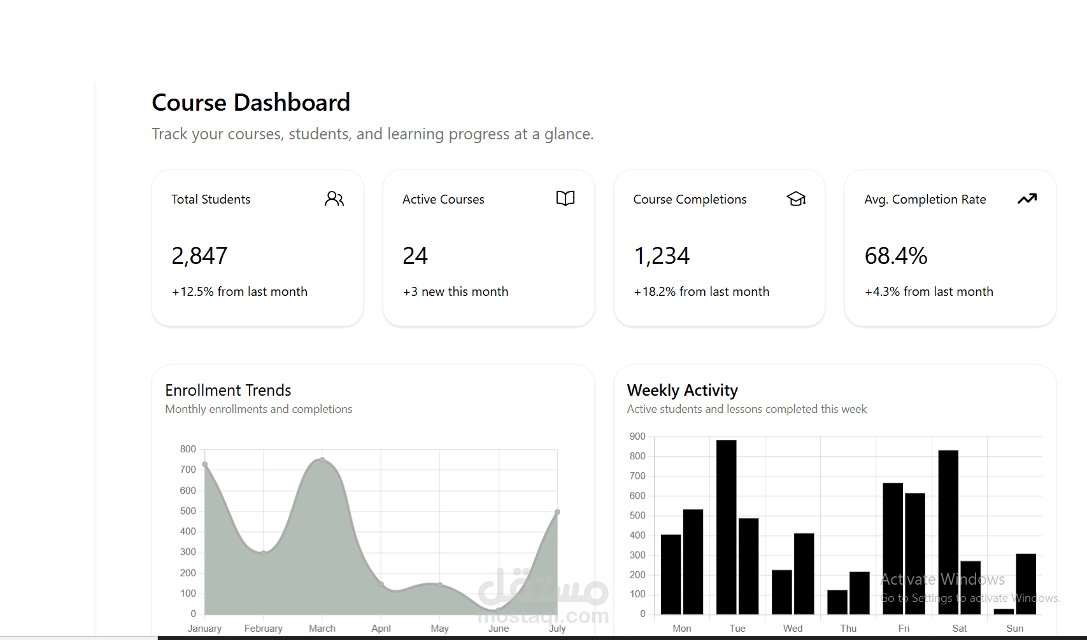This screenshot has width=1087, height=640.
Task: Click the Total Students people icon
Action: click(334, 198)
